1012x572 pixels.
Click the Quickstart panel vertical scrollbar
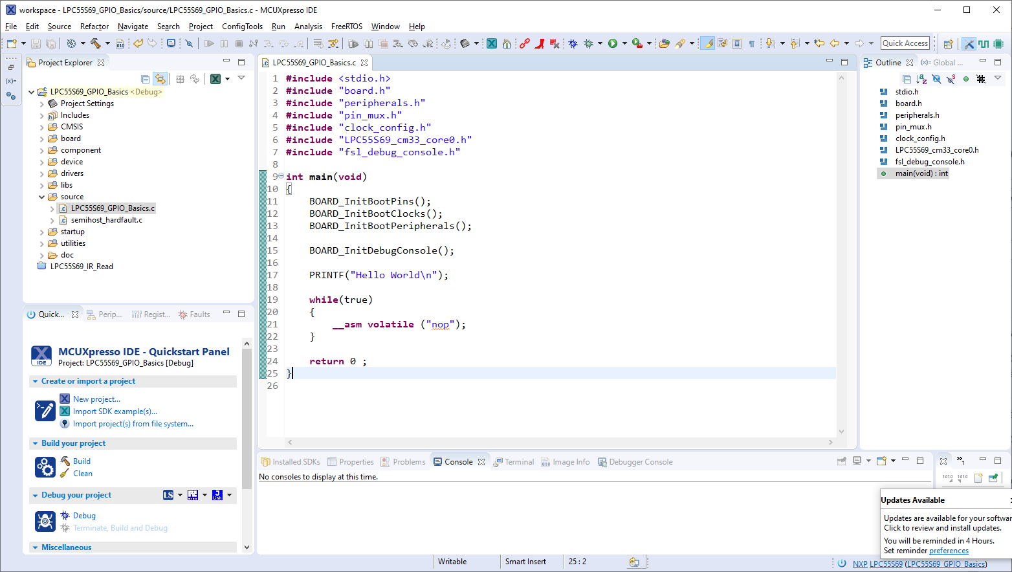247,414
